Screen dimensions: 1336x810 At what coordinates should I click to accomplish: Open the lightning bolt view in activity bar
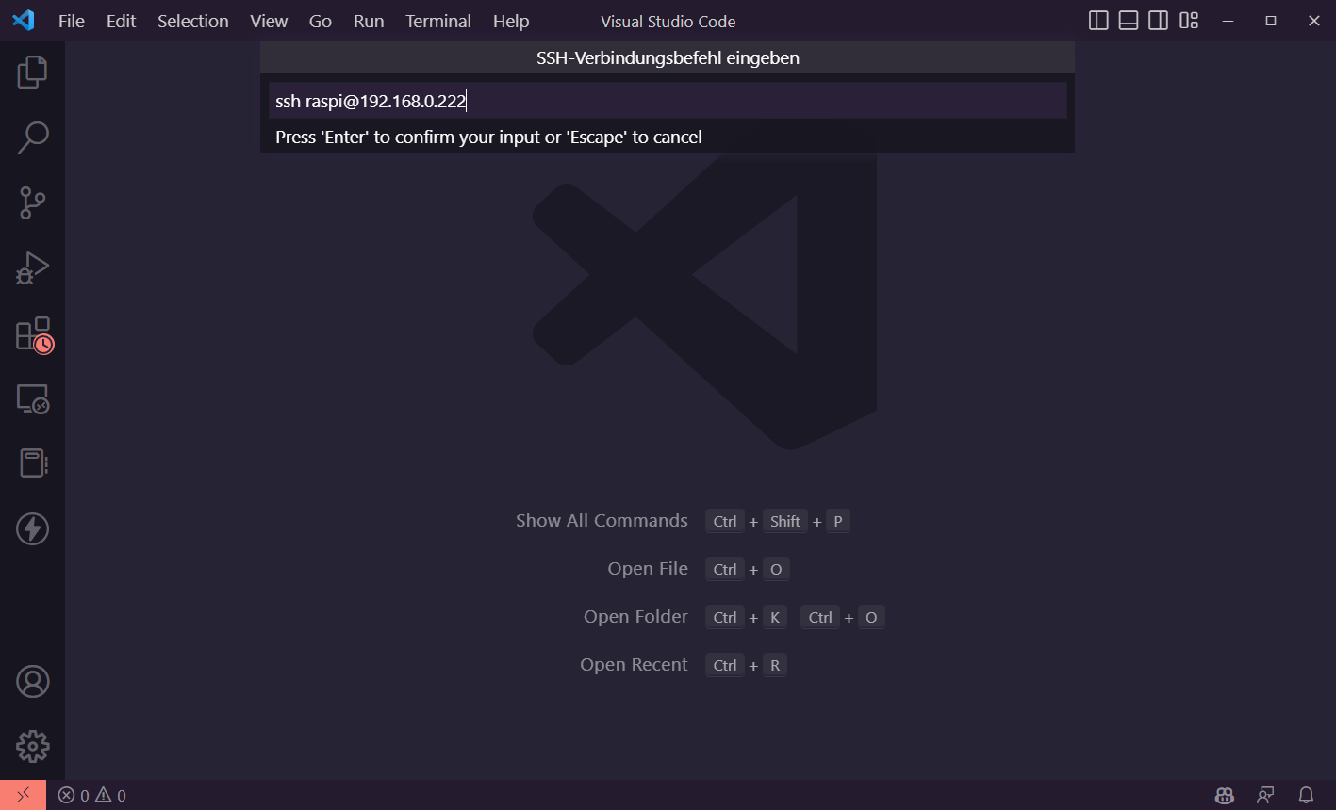[x=32, y=528]
